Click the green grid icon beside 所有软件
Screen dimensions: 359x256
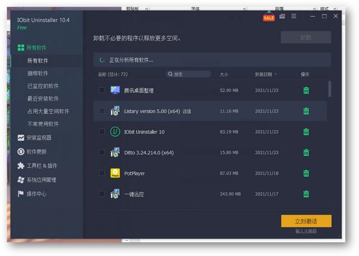click(21, 48)
